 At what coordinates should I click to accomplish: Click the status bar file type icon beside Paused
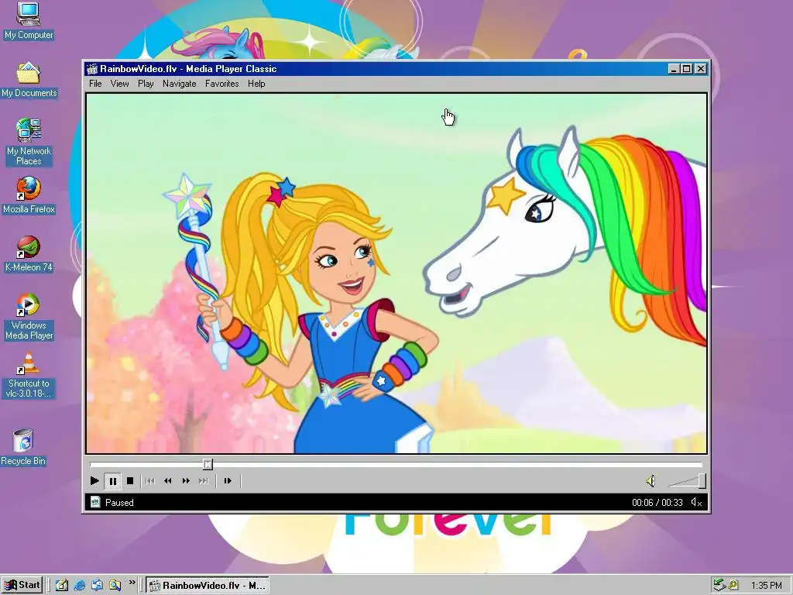point(95,502)
